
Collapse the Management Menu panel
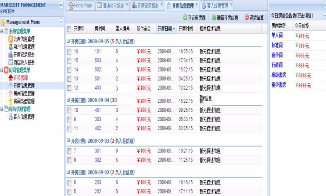coord(61,22)
